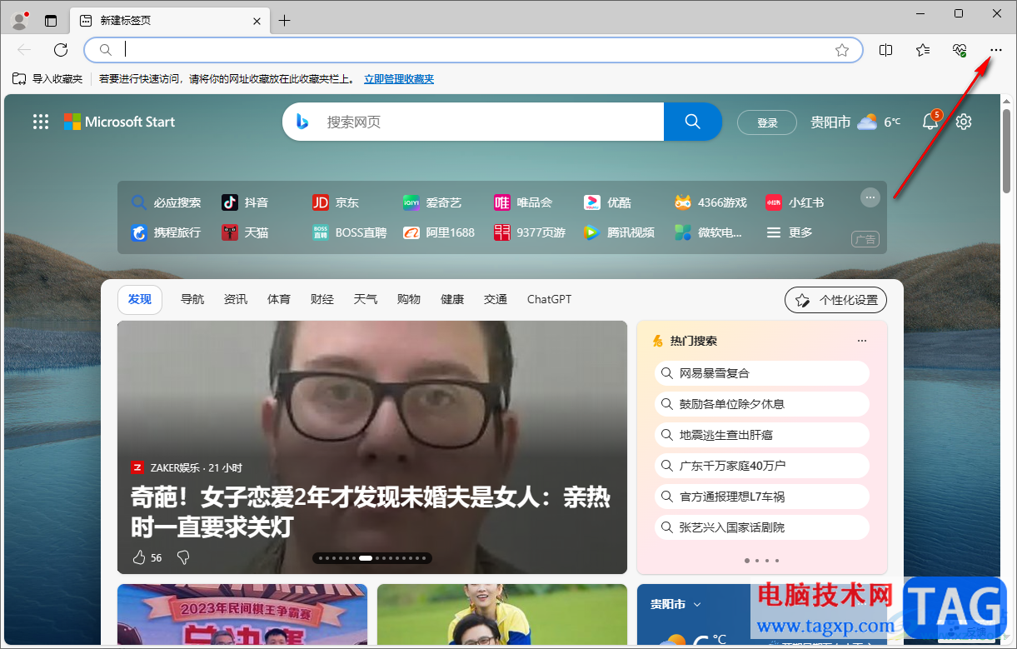The width and height of the screenshot is (1017, 649).
Task: Switch to the 体育 news tab
Action: click(278, 299)
